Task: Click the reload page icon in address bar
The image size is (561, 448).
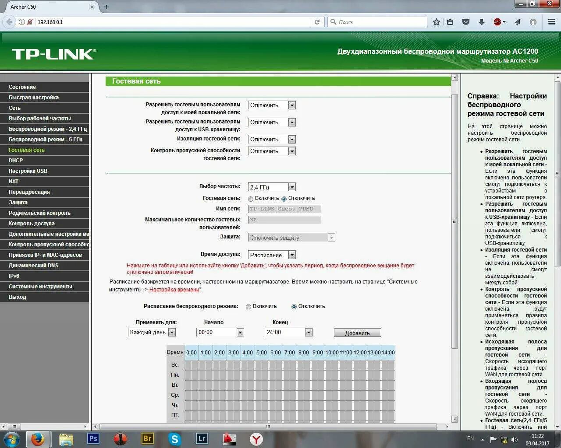Action: pos(317,22)
